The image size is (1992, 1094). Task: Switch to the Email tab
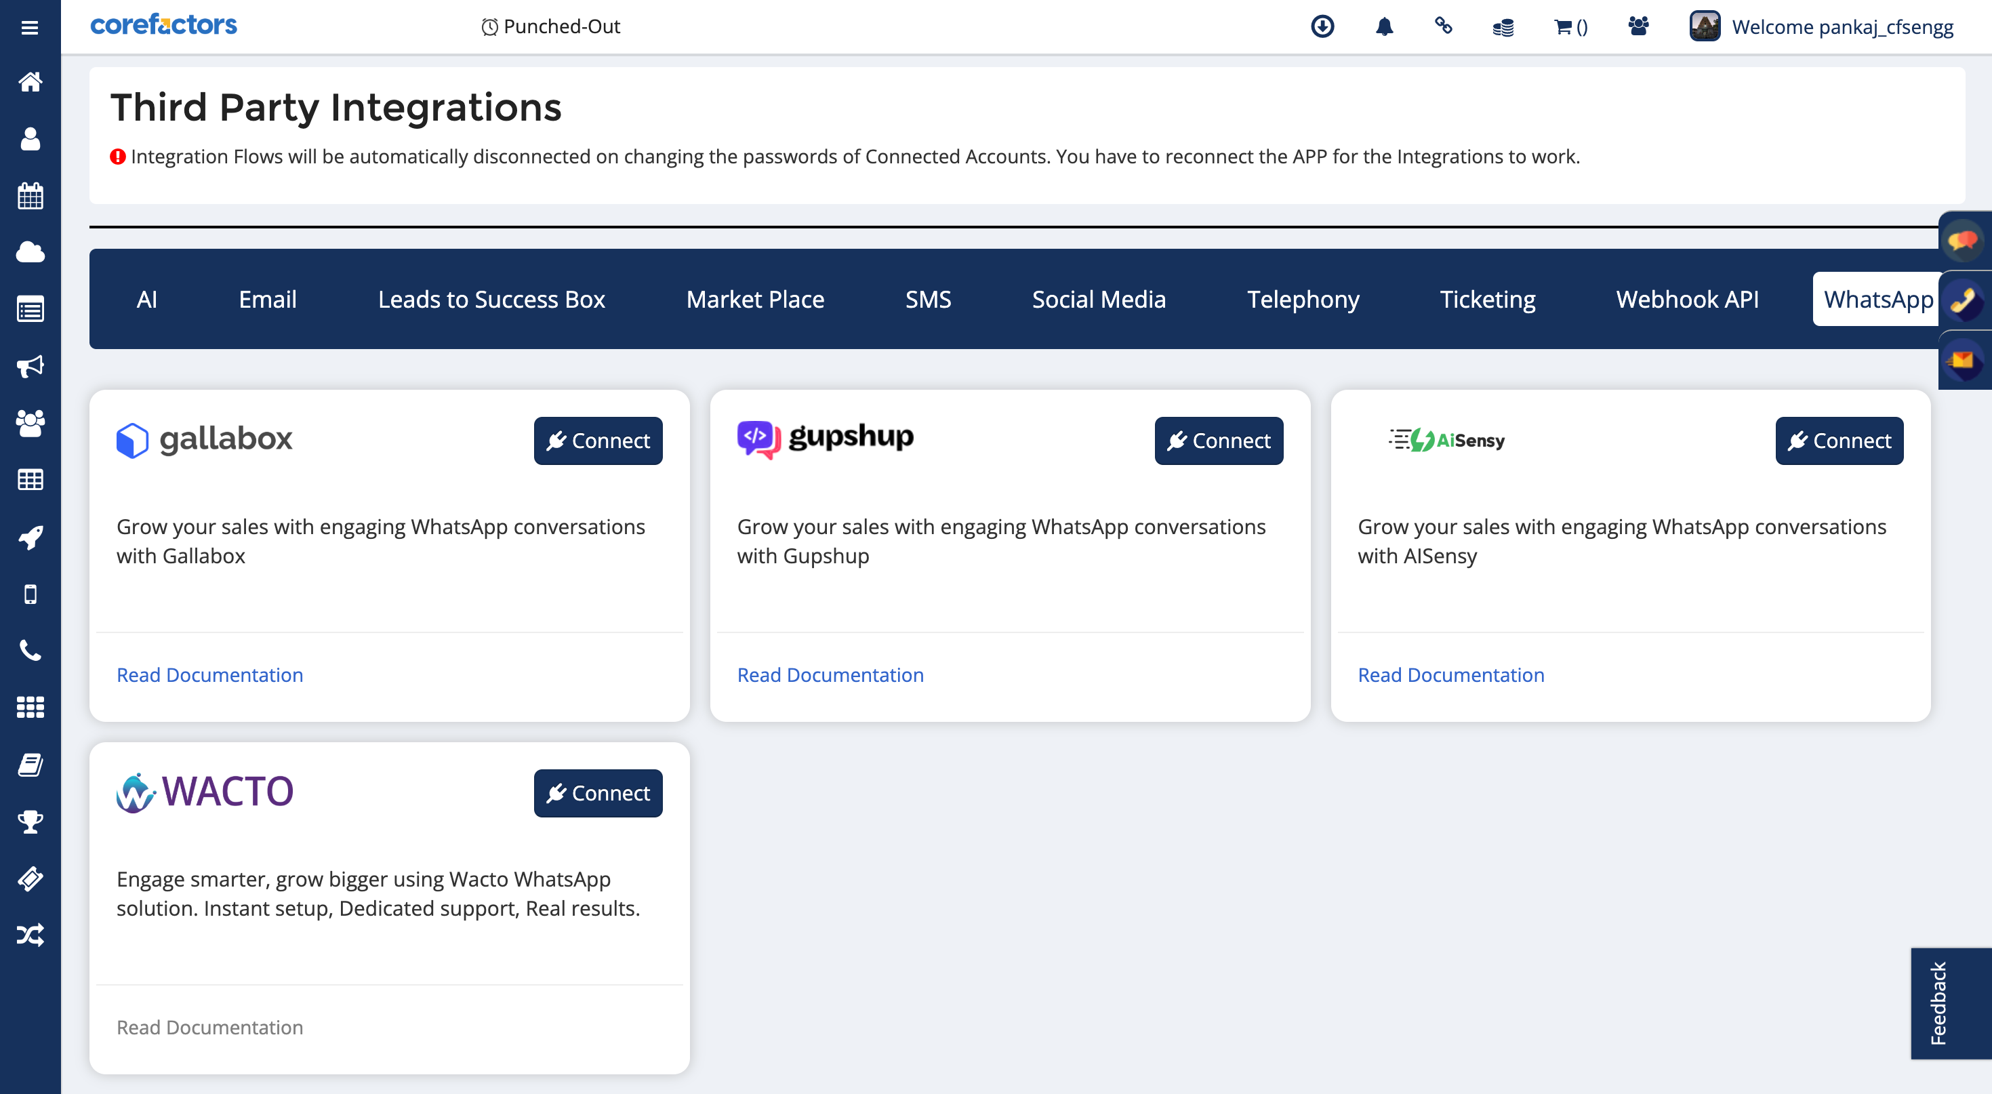pyautogui.click(x=268, y=299)
